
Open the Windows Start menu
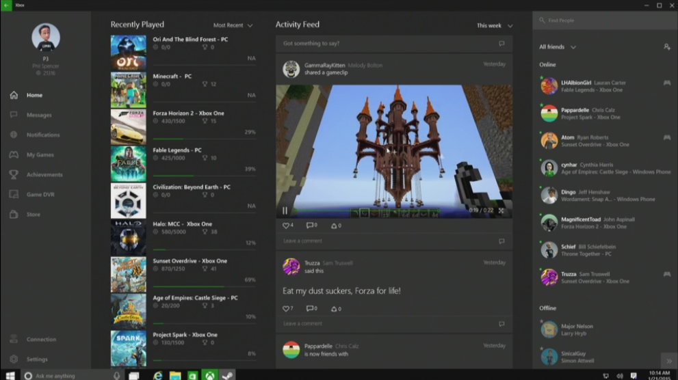[10, 376]
